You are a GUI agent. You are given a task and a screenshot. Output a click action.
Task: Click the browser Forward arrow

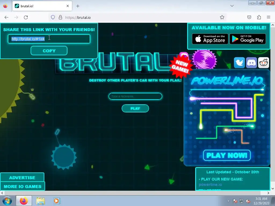tap(16, 17)
